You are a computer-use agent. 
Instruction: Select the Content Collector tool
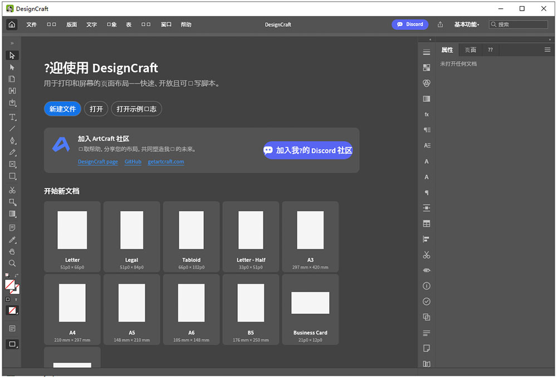pyautogui.click(x=12, y=102)
